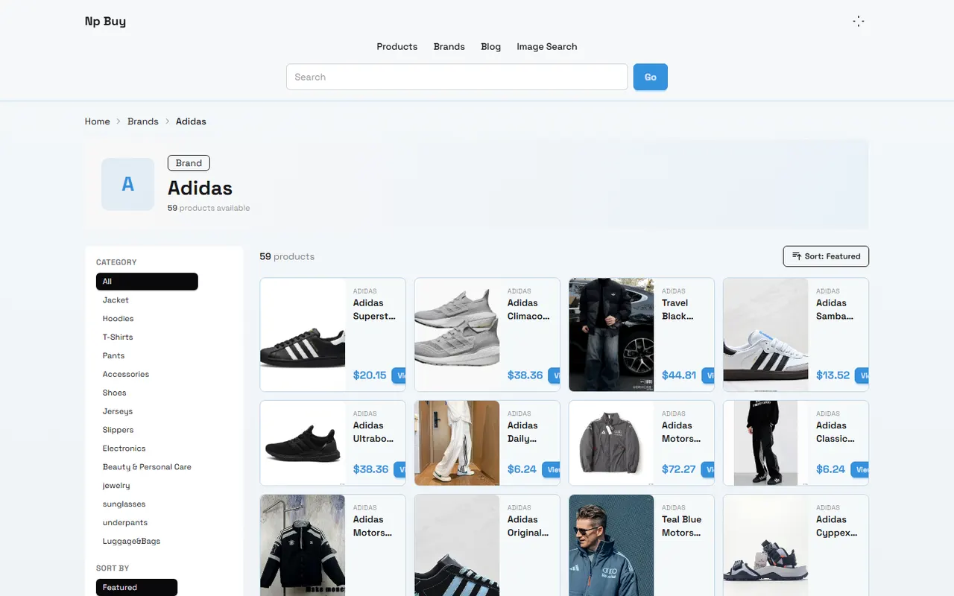The image size is (954, 596).
Task: Click the Np Buy logo
Action: pyautogui.click(x=105, y=22)
